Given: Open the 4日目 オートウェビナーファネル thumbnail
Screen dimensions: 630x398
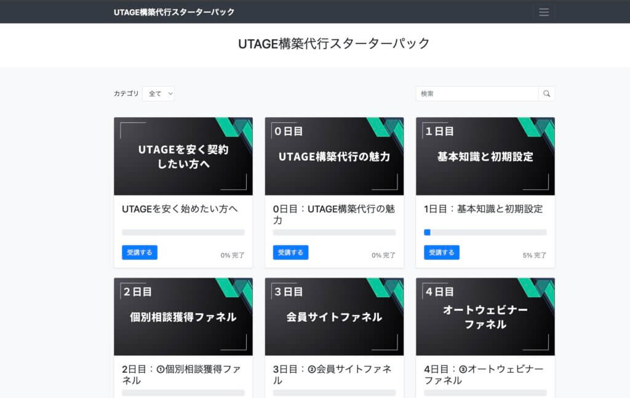Looking at the screenshot, I should 485,317.
